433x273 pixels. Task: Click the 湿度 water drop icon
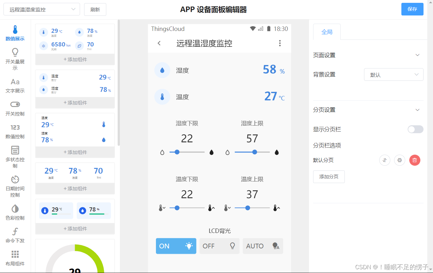162,70
